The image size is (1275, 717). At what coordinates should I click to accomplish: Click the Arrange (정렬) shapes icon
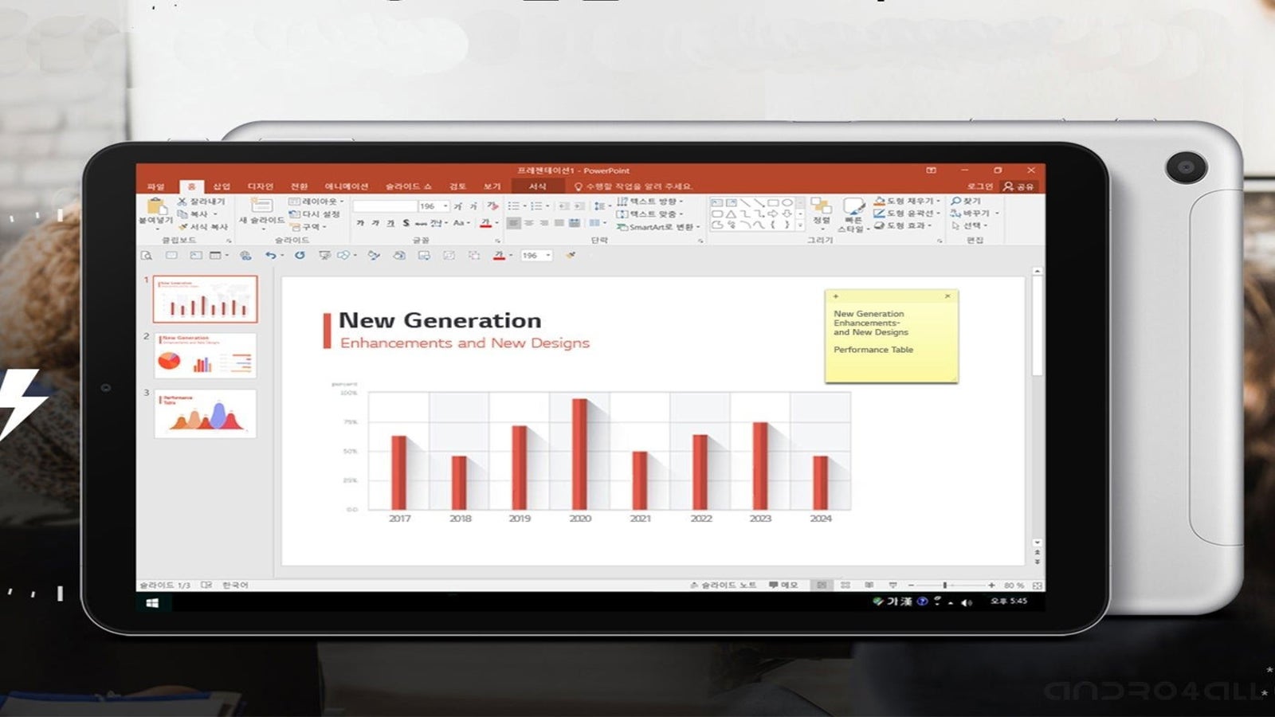point(821,207)
